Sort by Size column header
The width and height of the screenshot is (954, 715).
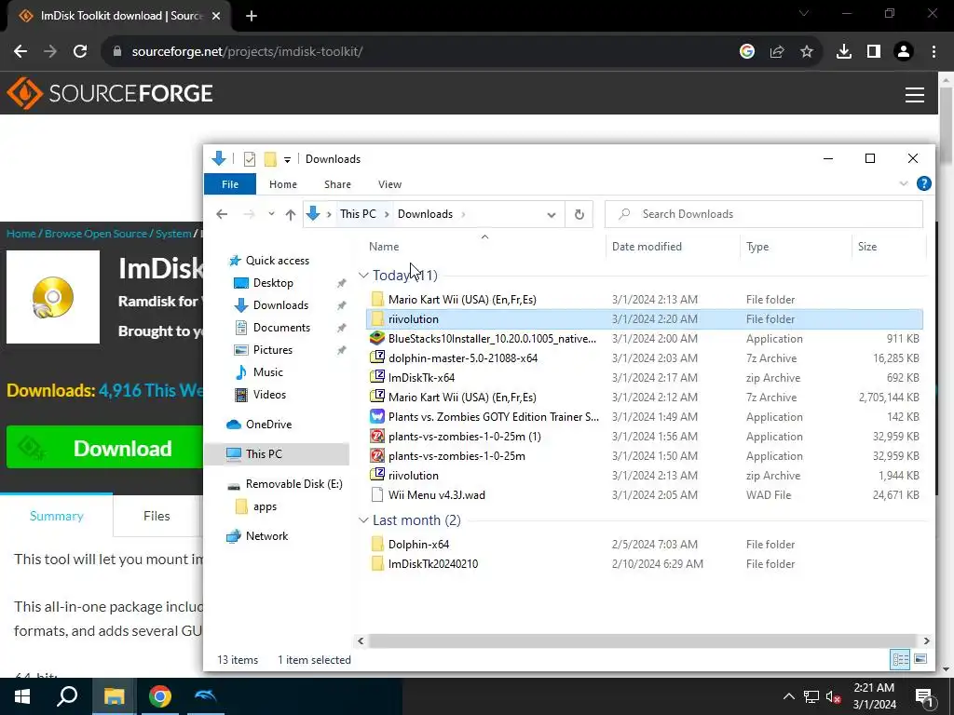coord(867,246)
